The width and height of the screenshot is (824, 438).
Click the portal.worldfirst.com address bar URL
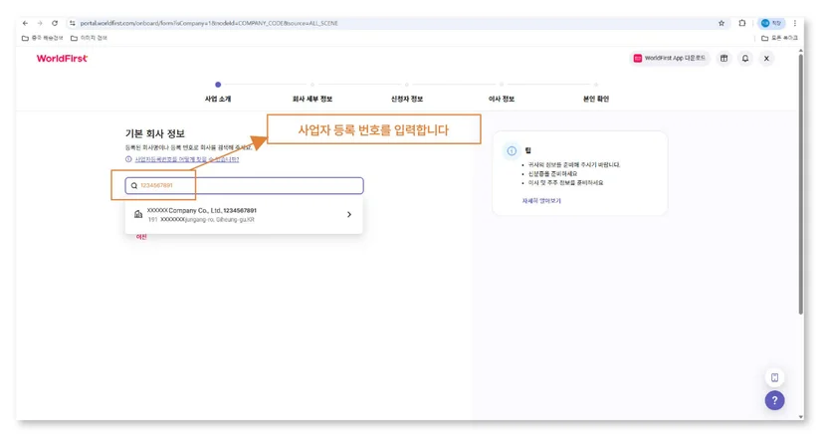[x=209, y=23]
